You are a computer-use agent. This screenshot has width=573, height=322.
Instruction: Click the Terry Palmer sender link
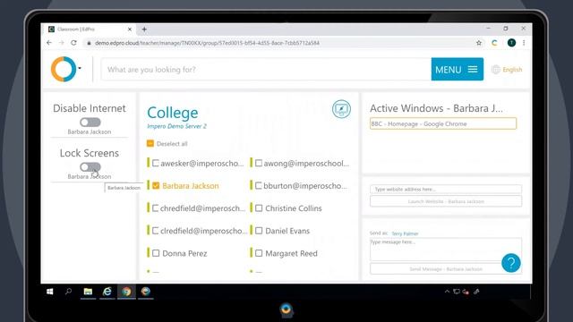[405, 233]
